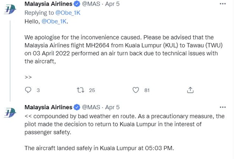
Task: Like the first tweet with heart icon
Action: point(136,90)
